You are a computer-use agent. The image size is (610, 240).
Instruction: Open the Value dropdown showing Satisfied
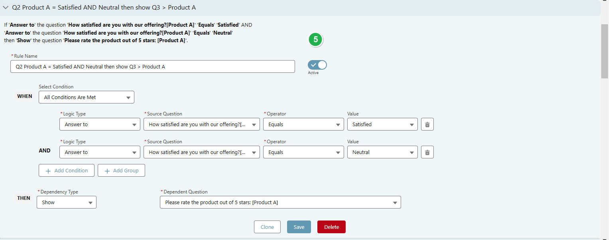click(382, 124)
